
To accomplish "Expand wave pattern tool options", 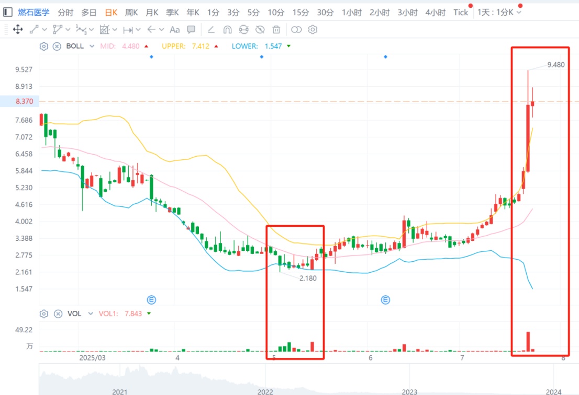I will pos(92,29).
